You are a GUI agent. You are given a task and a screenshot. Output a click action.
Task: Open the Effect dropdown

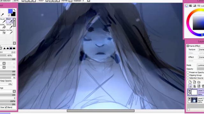pos(201,57)
